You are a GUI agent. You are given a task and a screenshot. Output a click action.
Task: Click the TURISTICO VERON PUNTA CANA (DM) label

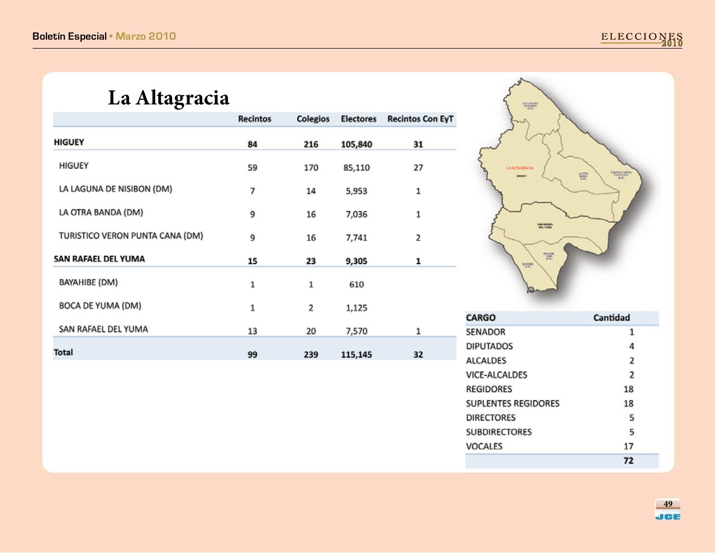click(131, 236)
